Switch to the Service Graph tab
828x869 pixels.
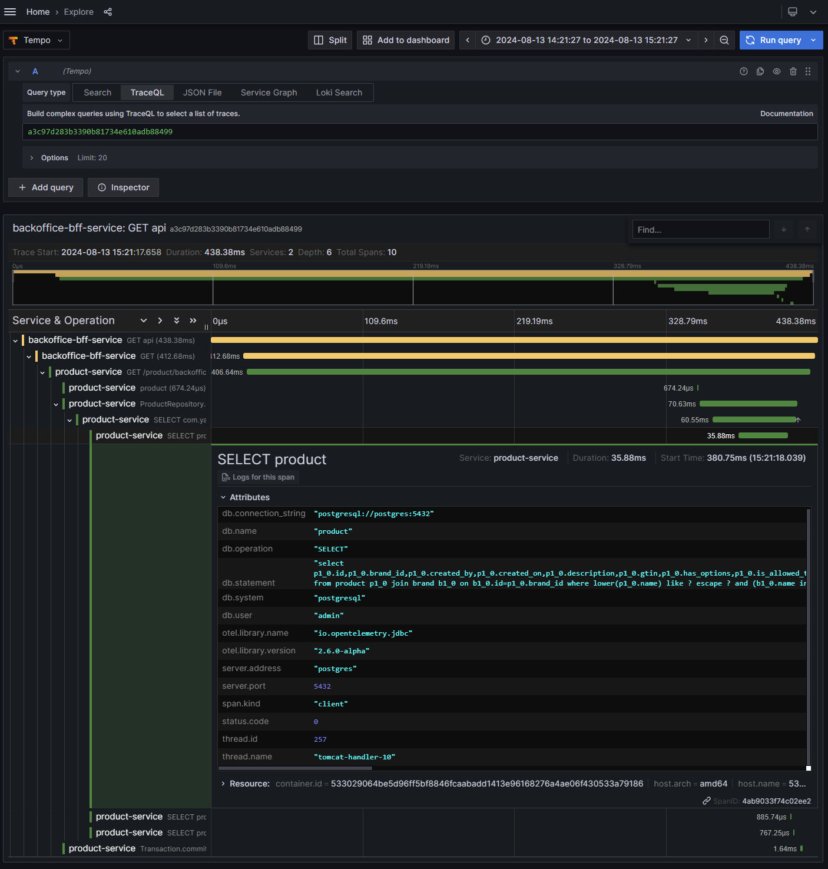(269, 92)
